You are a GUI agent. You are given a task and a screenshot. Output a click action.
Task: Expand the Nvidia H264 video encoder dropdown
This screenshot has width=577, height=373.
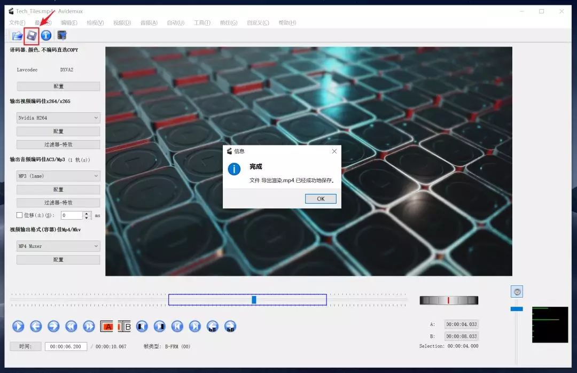point(59,118)
